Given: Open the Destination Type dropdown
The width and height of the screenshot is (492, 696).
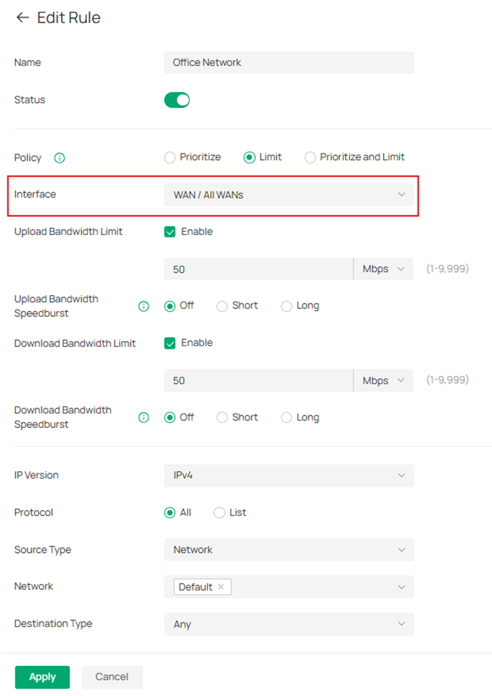Looking at the screenshot, I should pyautogui.click(x=289, y=624).
